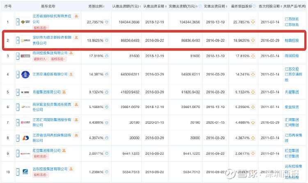Viewport: 308px width, 183px height.
Task: Open related product link 雨润控股
Action: tap(292, 56)
